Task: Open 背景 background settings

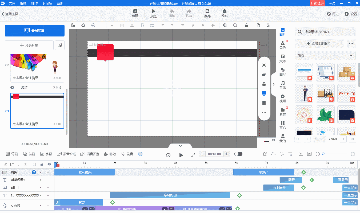Action: pos(12,154)
